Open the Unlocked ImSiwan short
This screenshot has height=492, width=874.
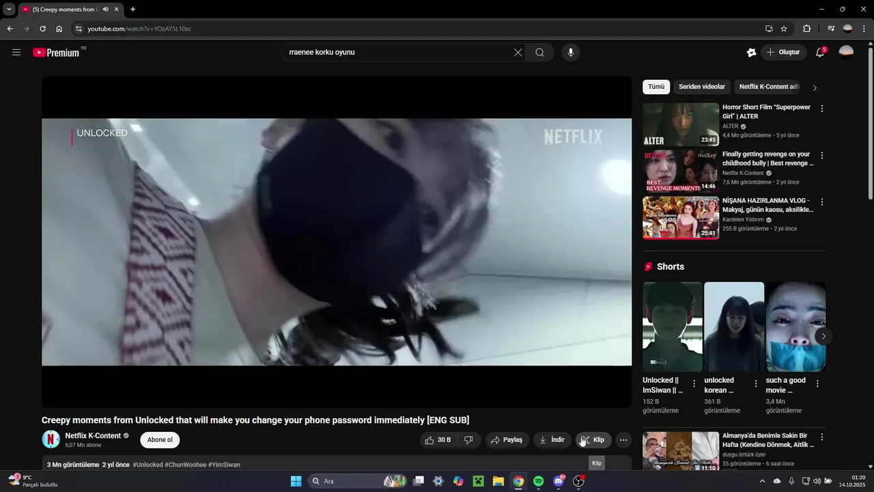(x=673, y=327)
